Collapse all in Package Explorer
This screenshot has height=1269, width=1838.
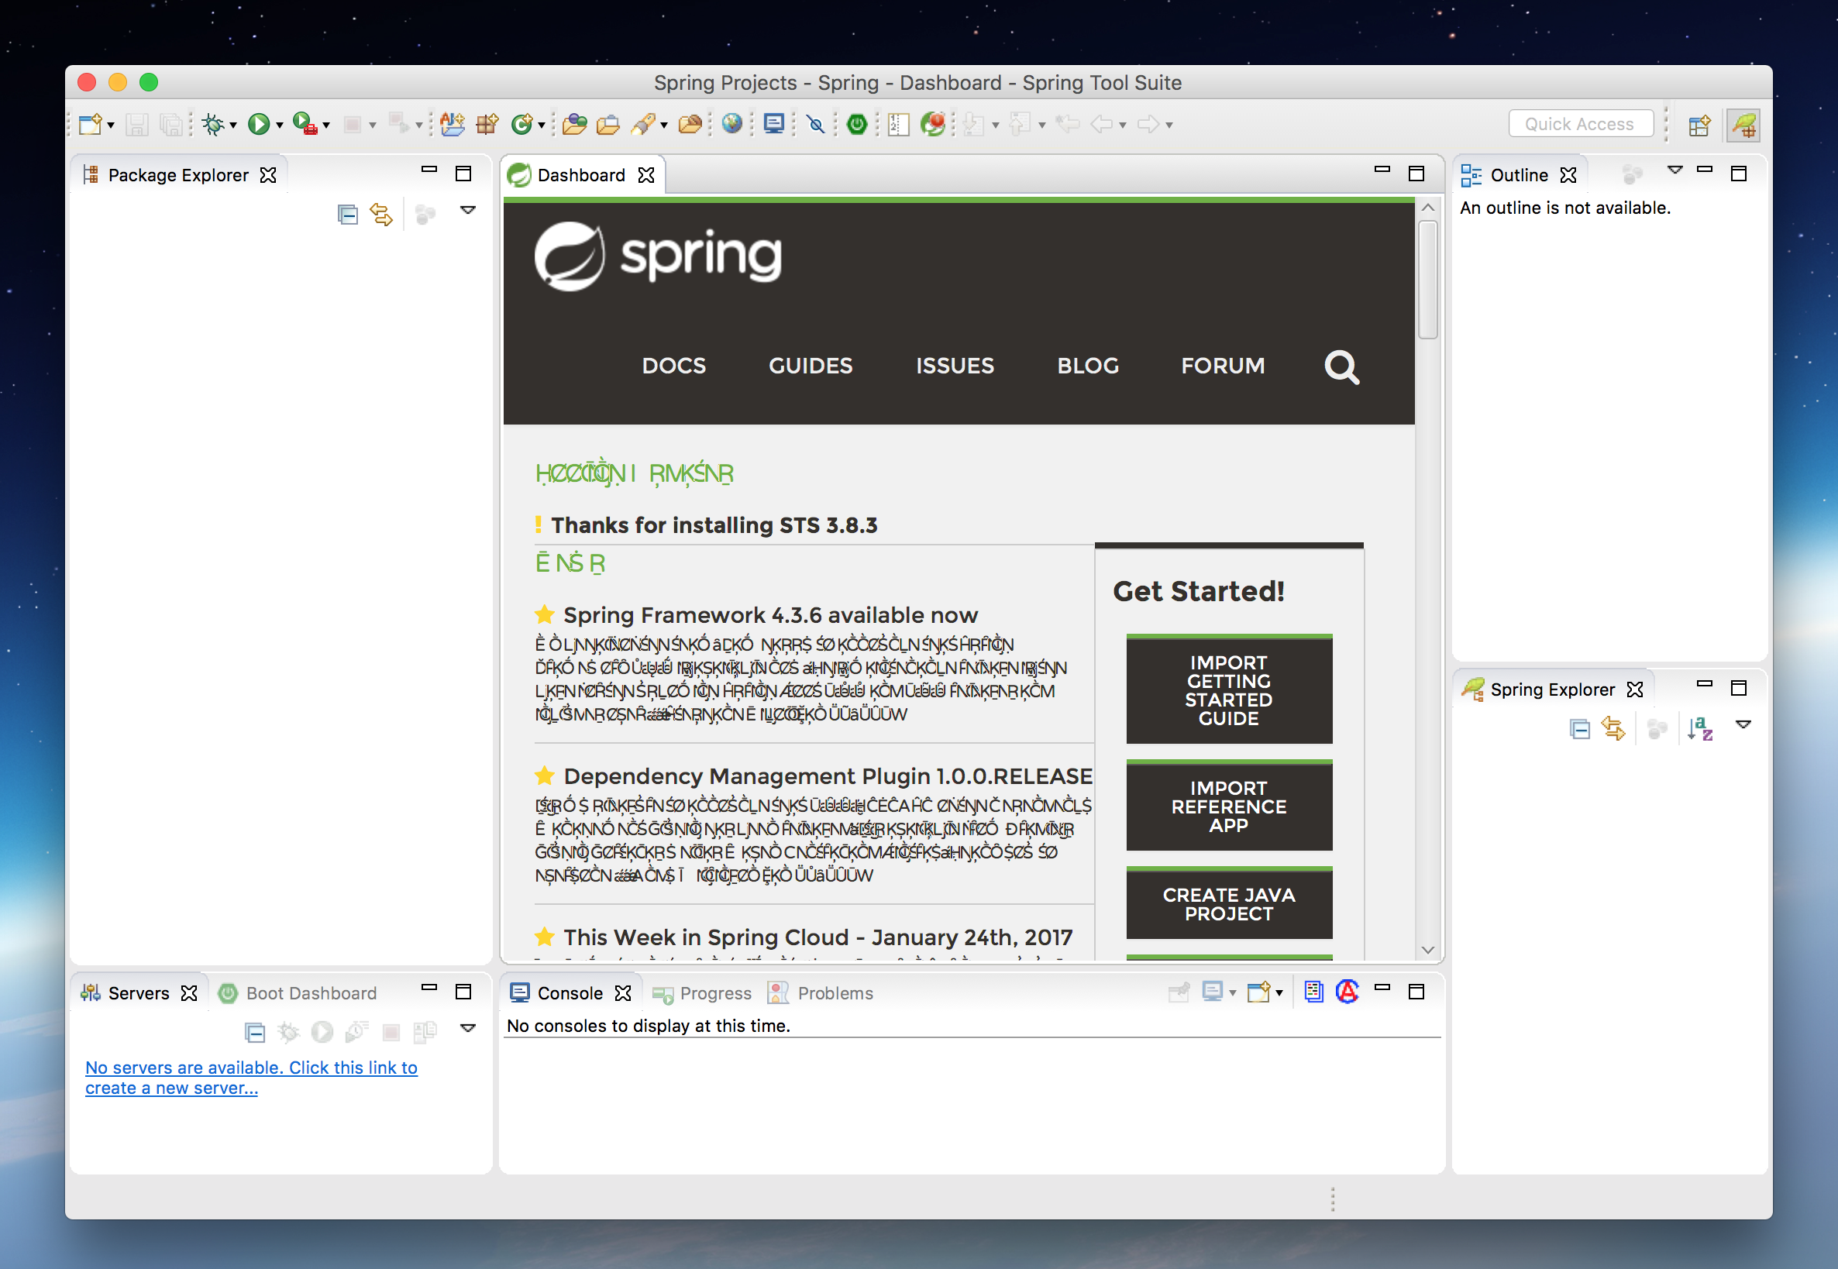pos(348,215)
